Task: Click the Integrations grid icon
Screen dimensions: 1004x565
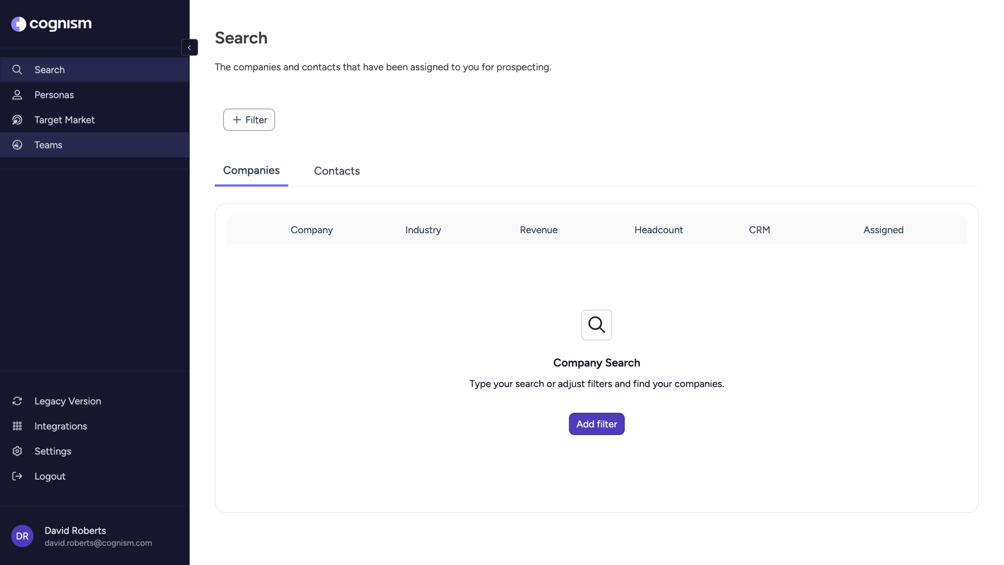Action: 17,426
